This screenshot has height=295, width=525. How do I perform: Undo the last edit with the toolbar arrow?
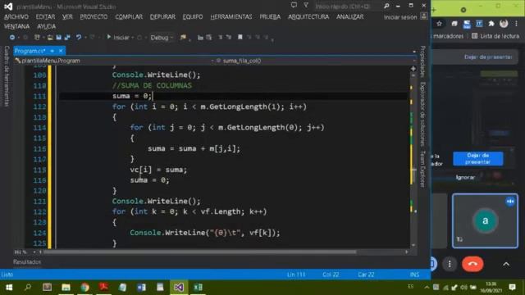click(x=79, y=38)
